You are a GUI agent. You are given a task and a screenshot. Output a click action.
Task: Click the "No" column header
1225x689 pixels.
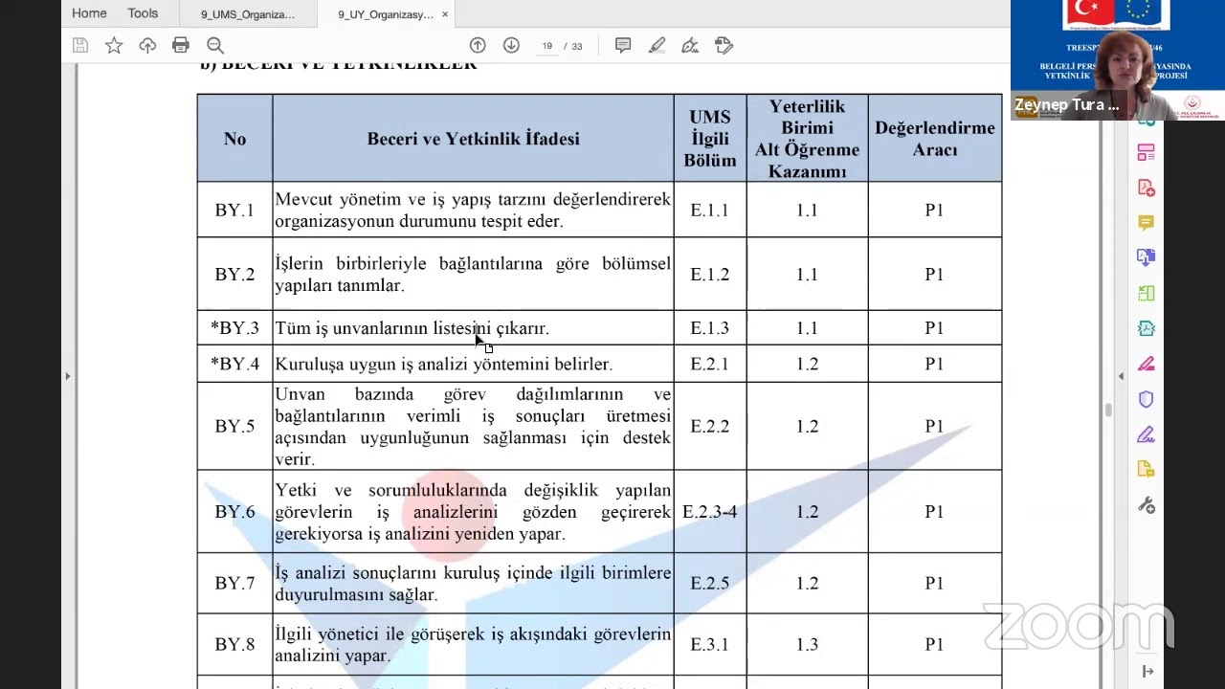pyautogui.click(x=234, y=139)
